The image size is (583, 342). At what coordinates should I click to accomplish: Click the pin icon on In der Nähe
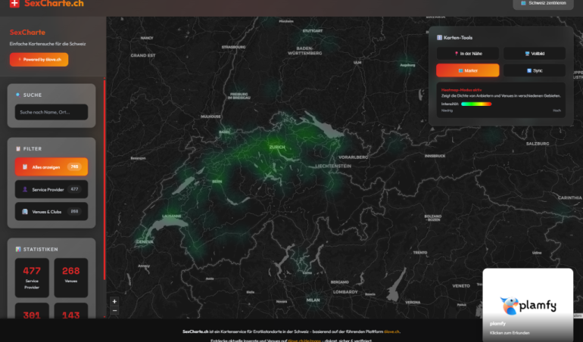(x=457, y=54)
